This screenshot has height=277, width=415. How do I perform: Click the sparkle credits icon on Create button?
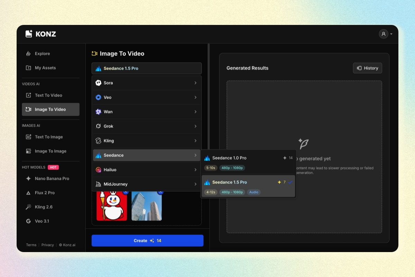point(152,241)
